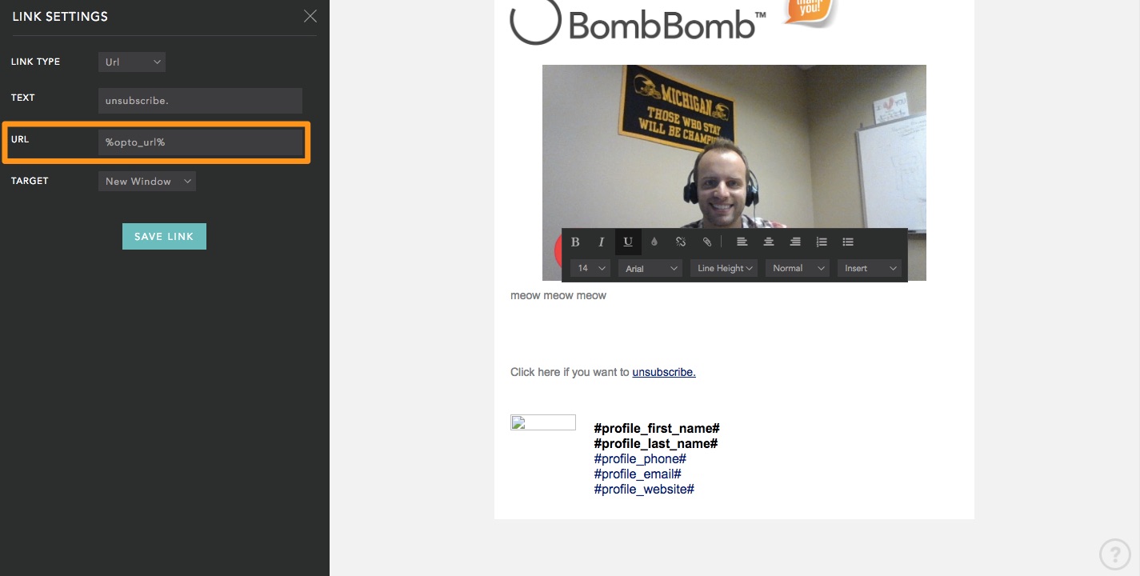Insert a numbered list
Screen dimensions: 1140x576
(x=822, y=242)
